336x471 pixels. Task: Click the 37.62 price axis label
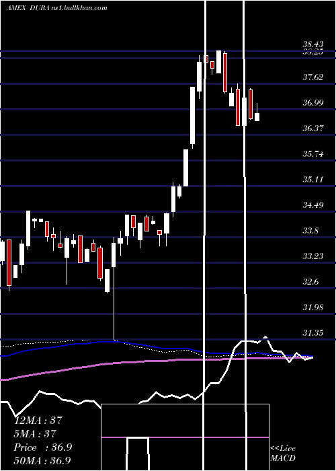312,77
